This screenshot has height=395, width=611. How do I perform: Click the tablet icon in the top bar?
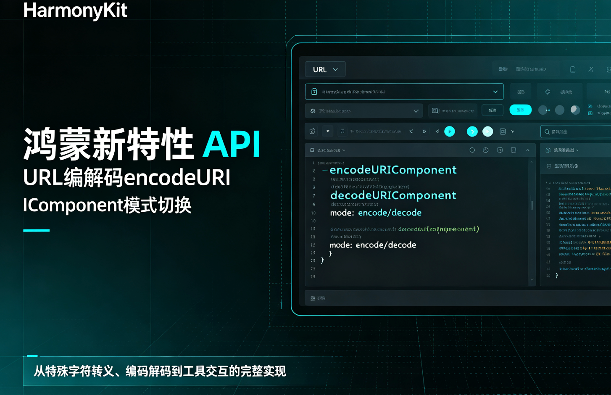point(573,69)
